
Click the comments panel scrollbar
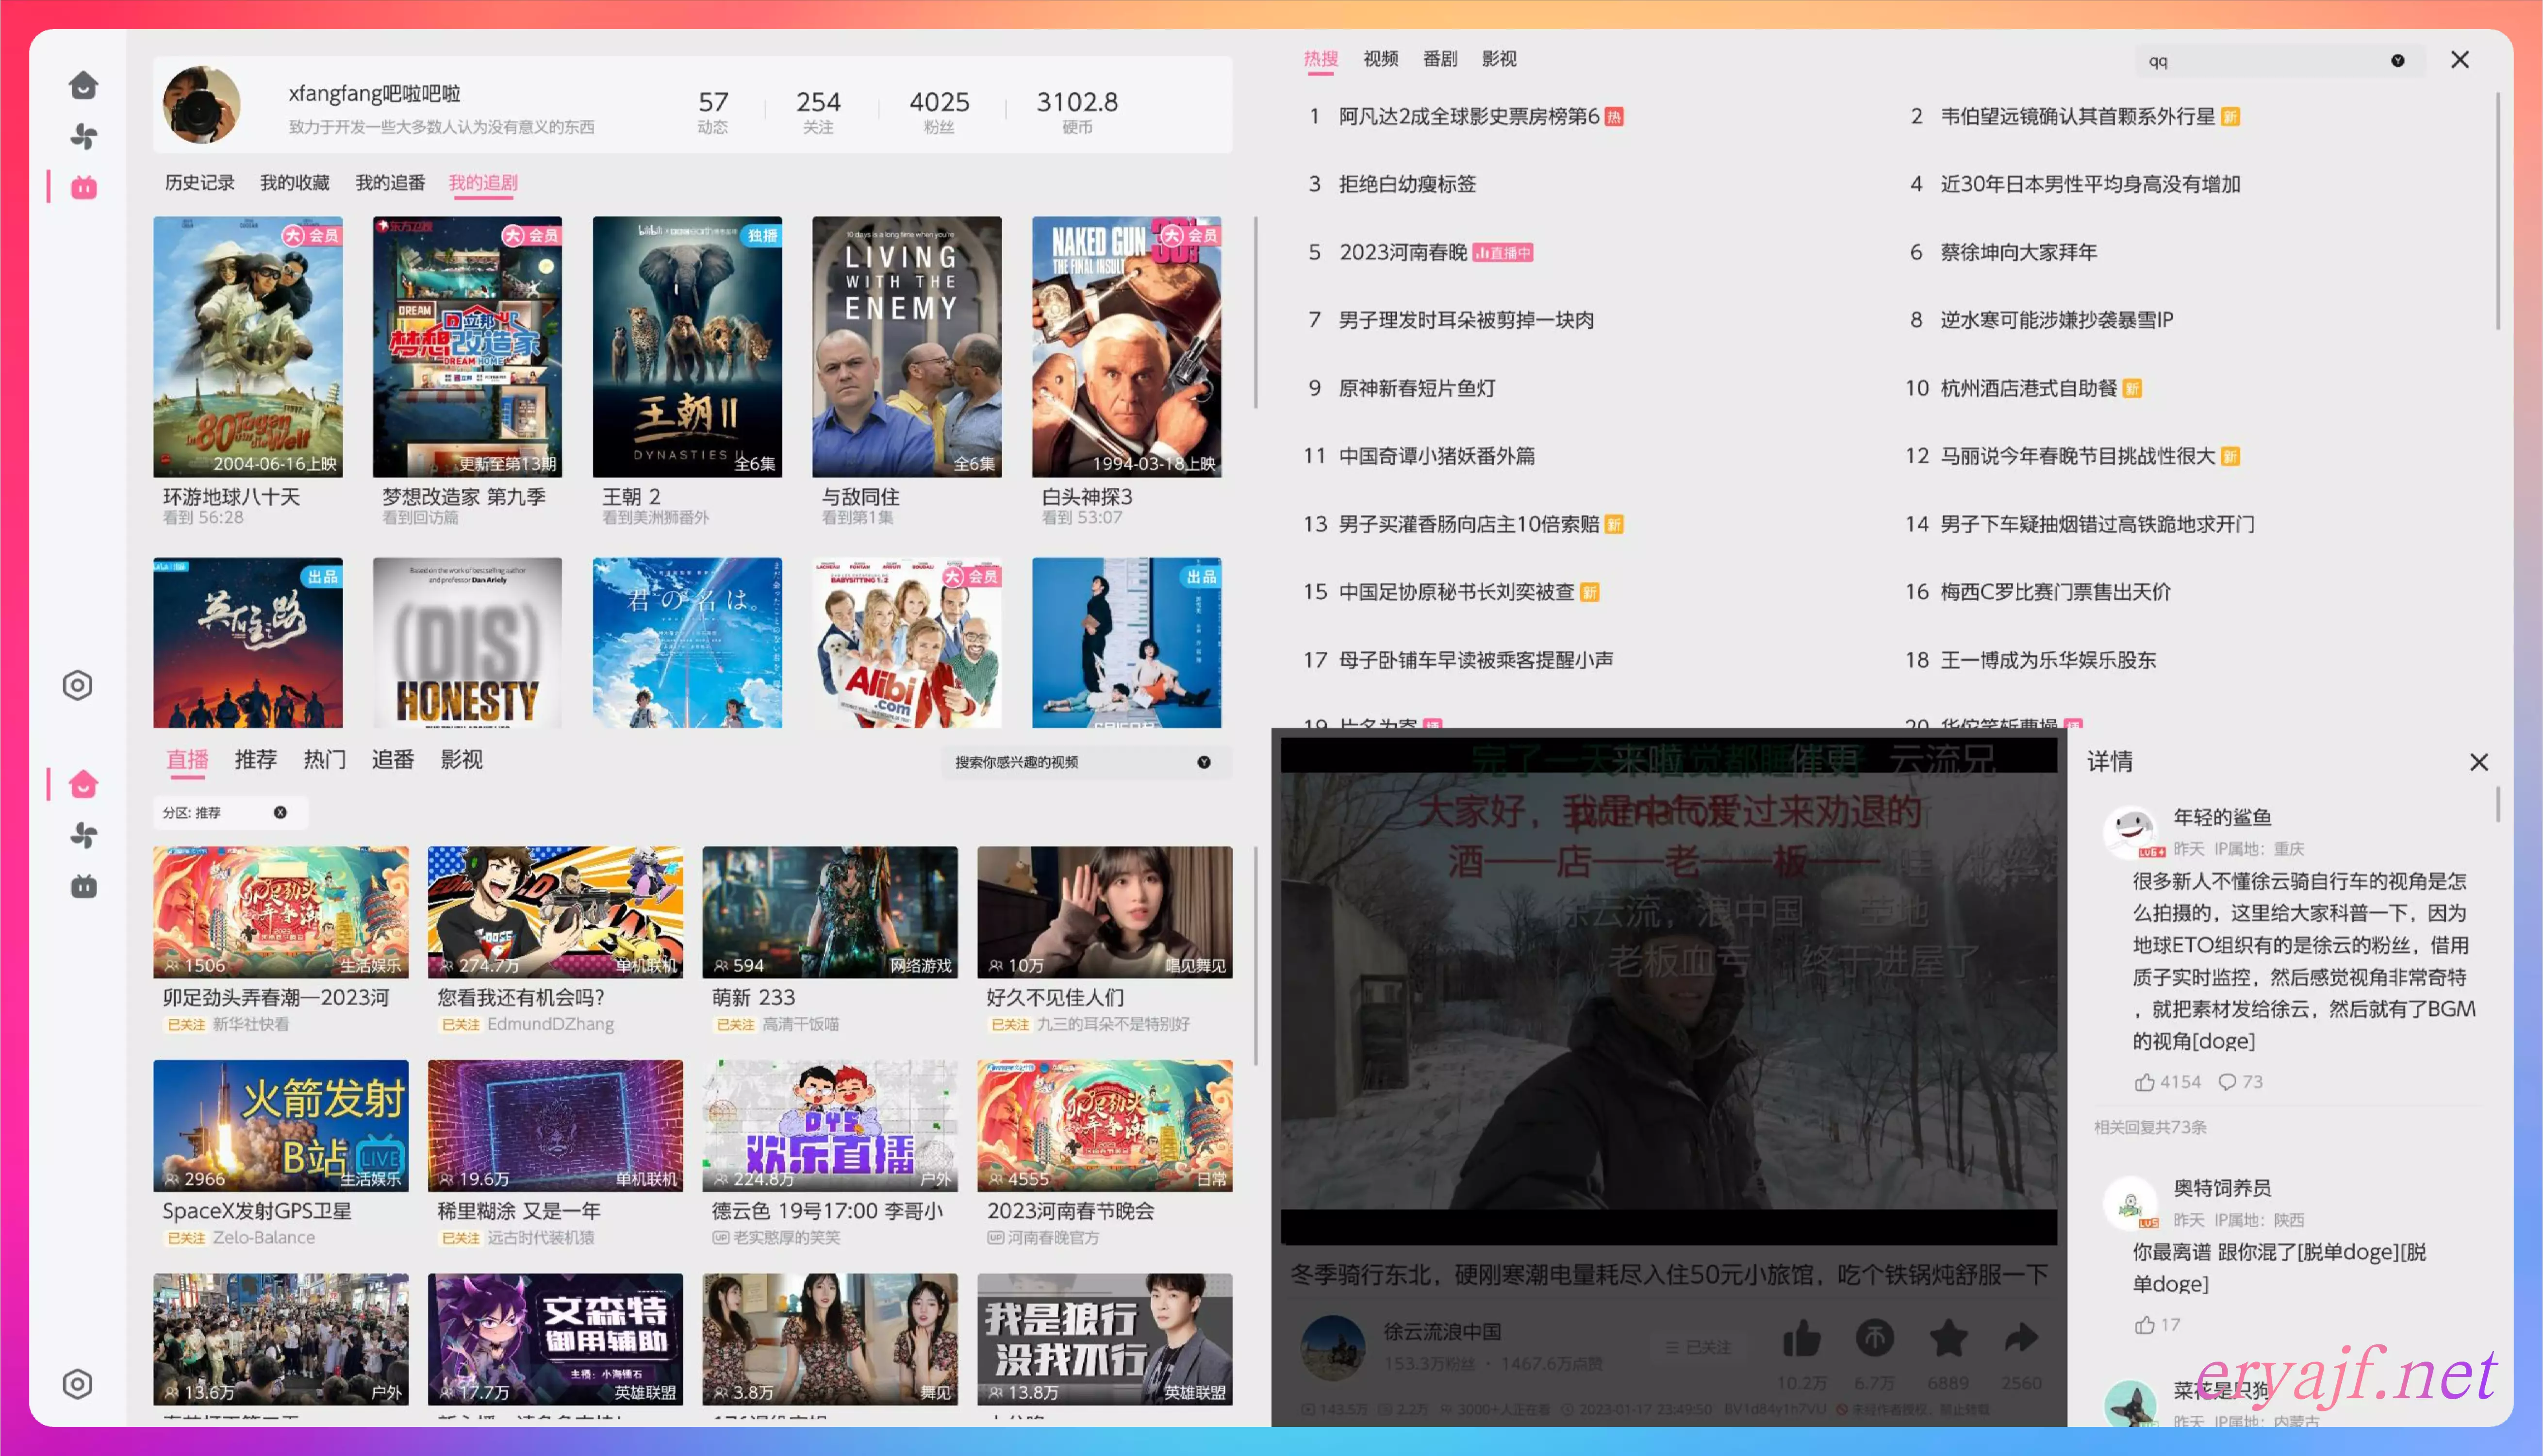pyautogui.click(x=2497, y=804)
